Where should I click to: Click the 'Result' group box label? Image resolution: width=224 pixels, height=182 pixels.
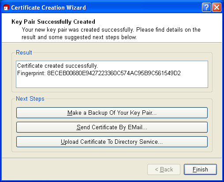pyautogui.click(x=24, y=52)
